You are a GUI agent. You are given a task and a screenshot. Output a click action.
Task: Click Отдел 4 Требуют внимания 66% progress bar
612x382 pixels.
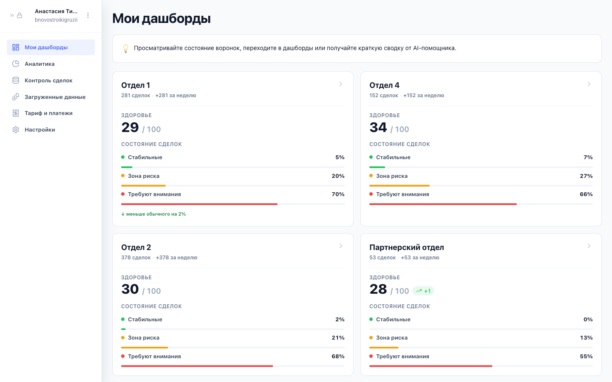tap(481, 204)
